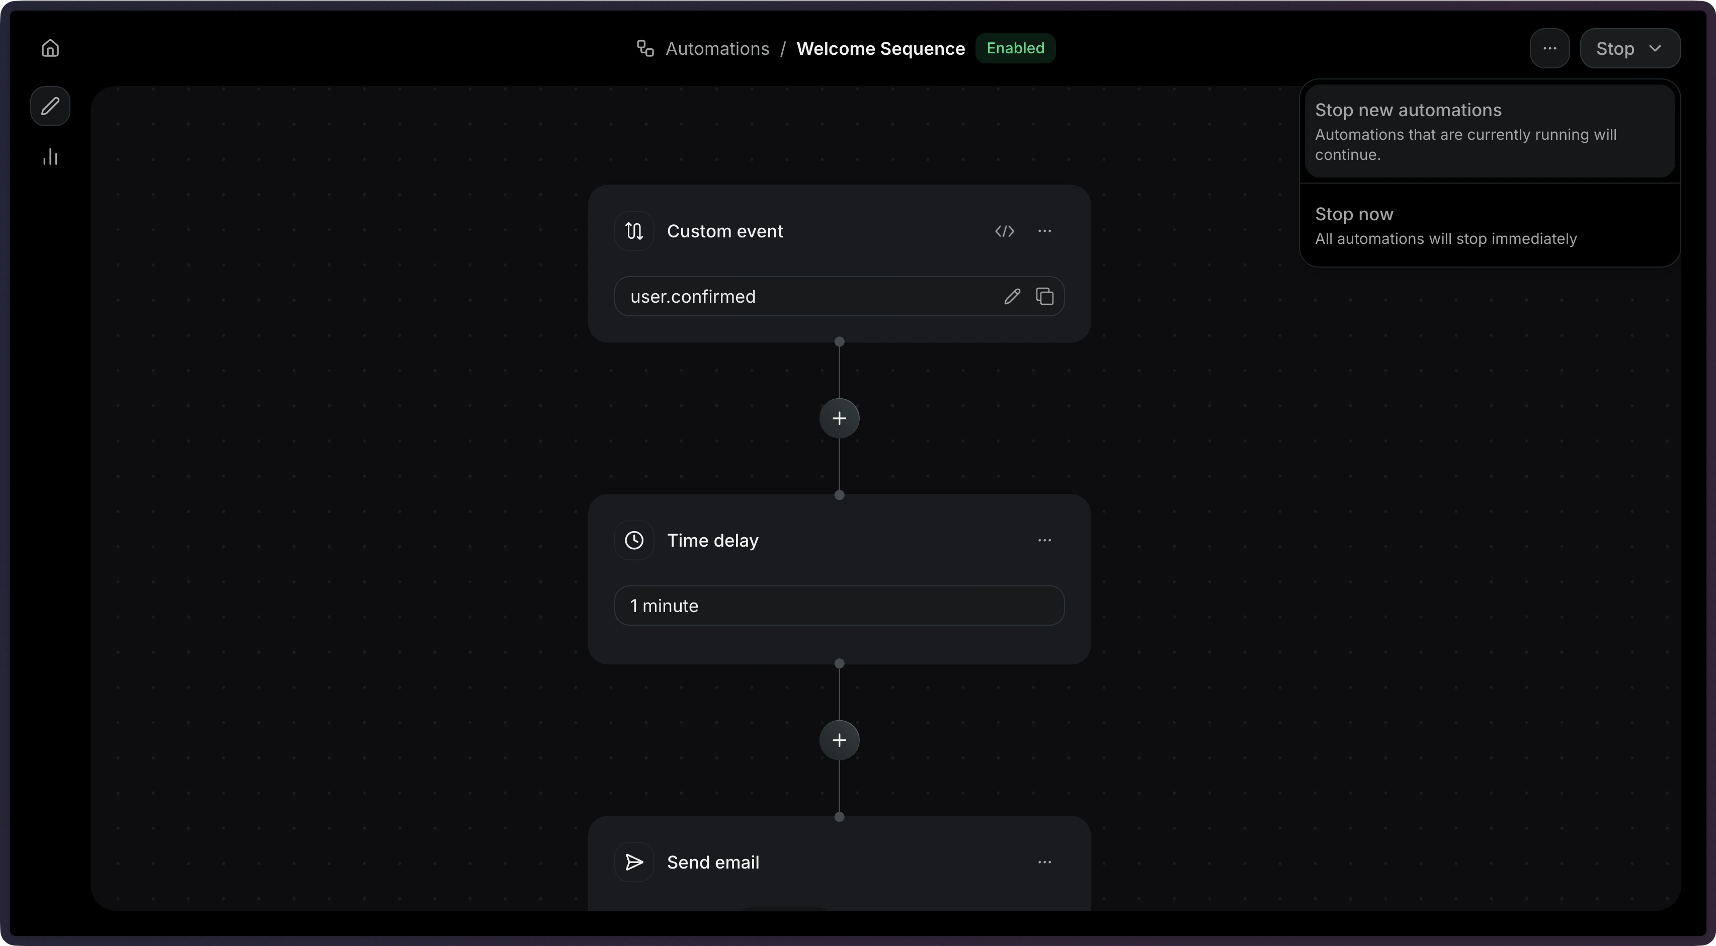Viewport: 1716px width, 946px height.
Task: Add a step after Custom event
Action: pyautogui.click(x=839, y=418)
